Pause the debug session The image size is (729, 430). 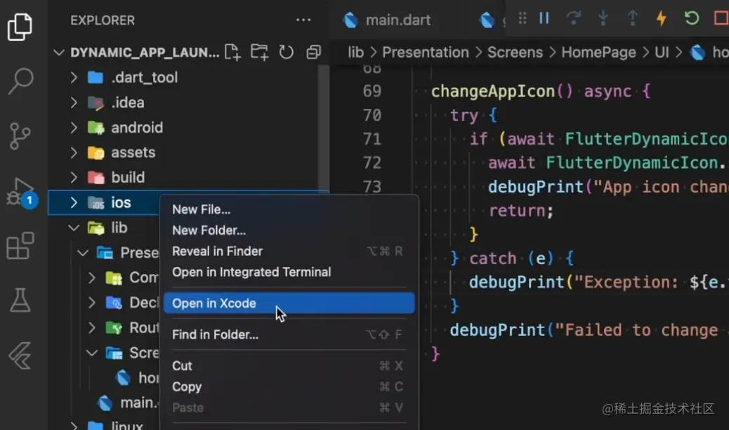(544, 18)
